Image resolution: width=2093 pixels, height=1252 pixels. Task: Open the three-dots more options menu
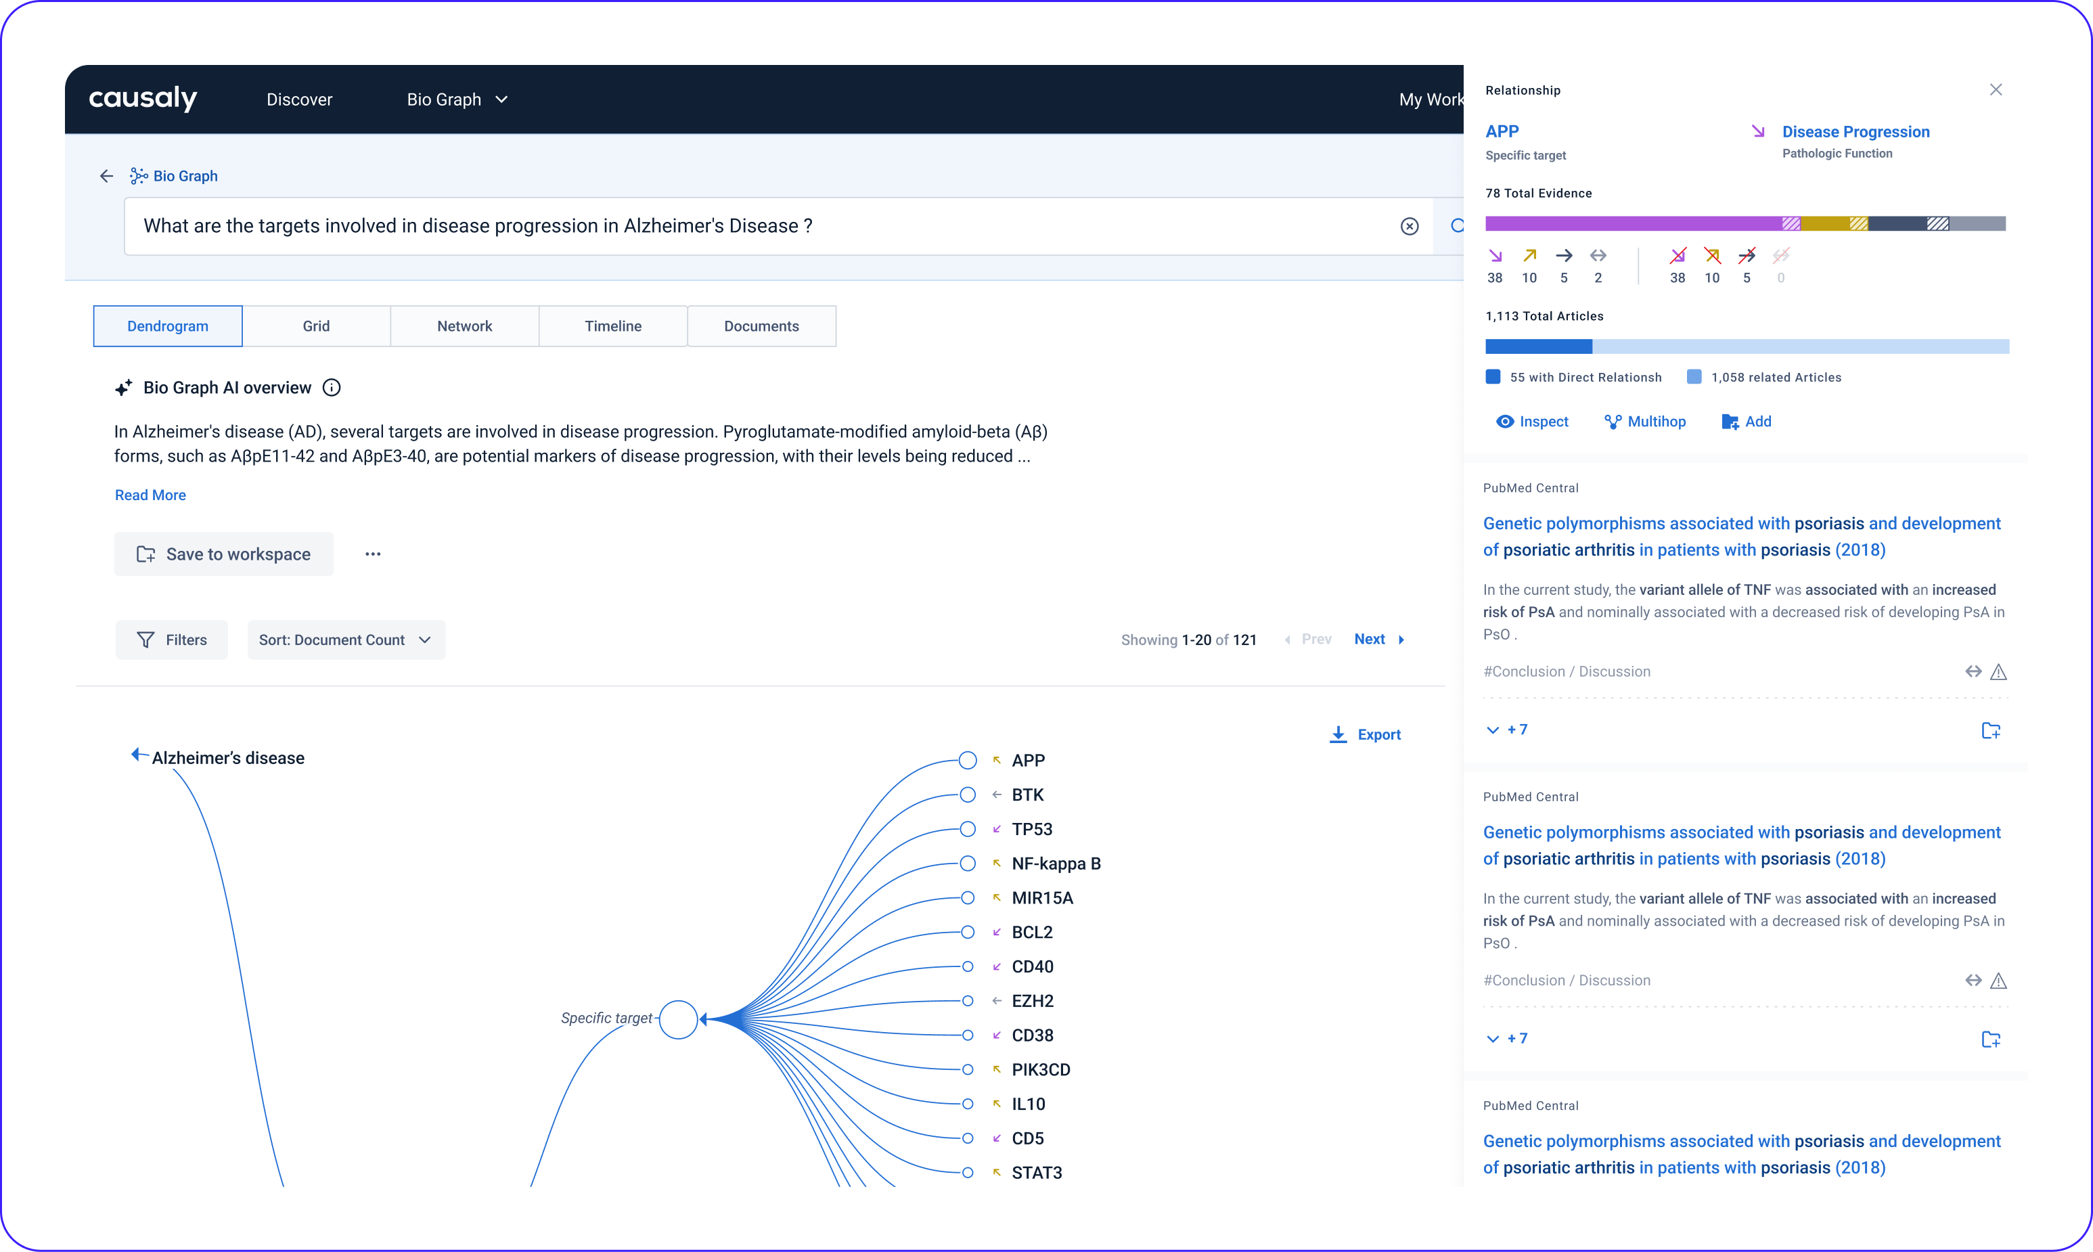[373, 554]
